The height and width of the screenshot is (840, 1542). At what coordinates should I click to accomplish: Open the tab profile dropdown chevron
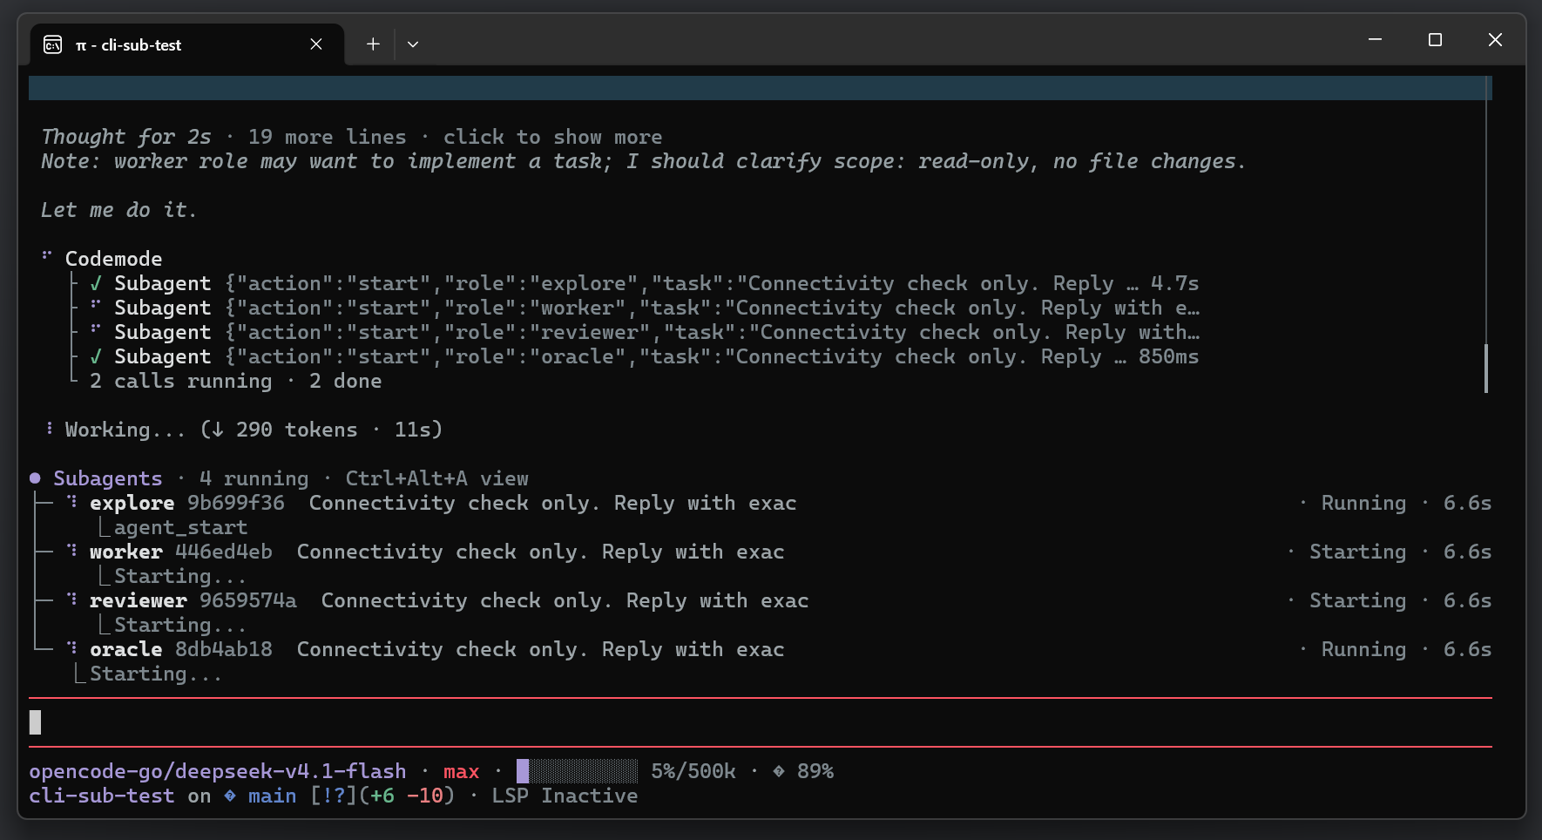(413, 44)
